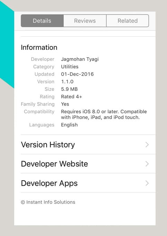Expand Version History chevron arrow

[147, 145]
